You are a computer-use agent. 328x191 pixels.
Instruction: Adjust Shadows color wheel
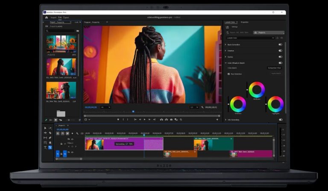(x=238, y=104)
